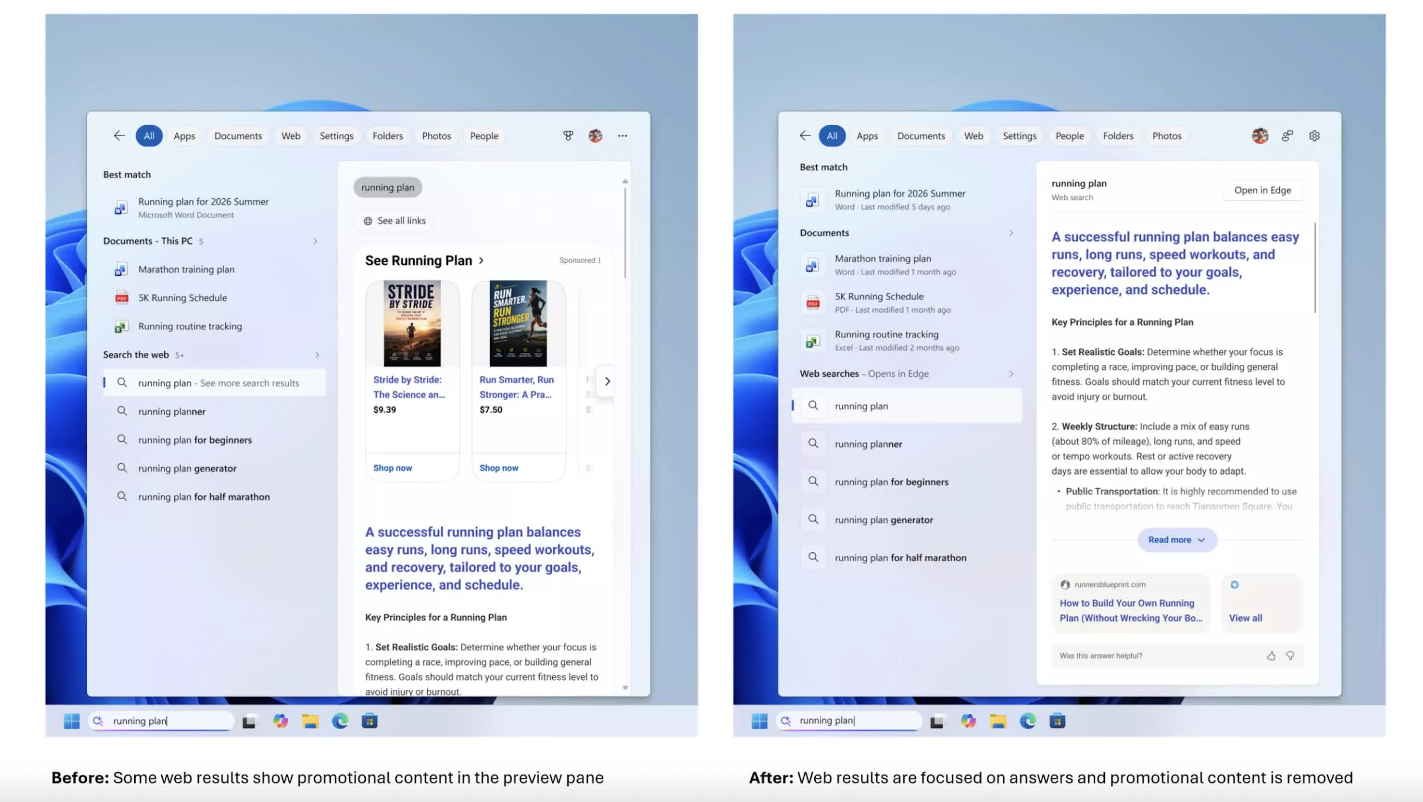Click the Word icon of the After Best match
This screenshot has height=802, width=1423.
pyautogui.click(x=812, y=199)
